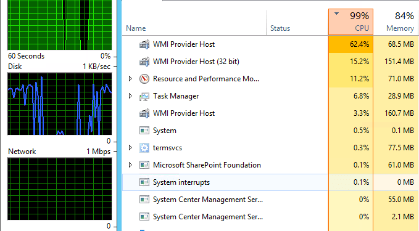Screen dimensions: 419x231
Task: Click the System interrupts icon
Action: [144, 182]
